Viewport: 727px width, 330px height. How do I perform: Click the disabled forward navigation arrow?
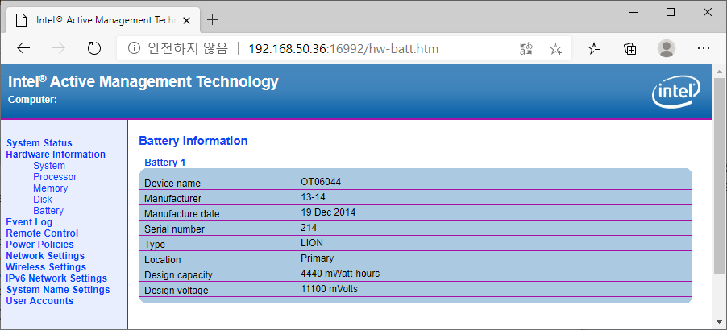pyautogui.click(x=58, y=48)
